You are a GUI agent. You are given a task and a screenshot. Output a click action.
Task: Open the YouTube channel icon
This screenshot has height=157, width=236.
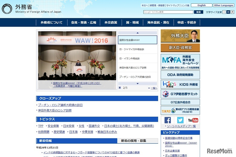pos(193,120)
